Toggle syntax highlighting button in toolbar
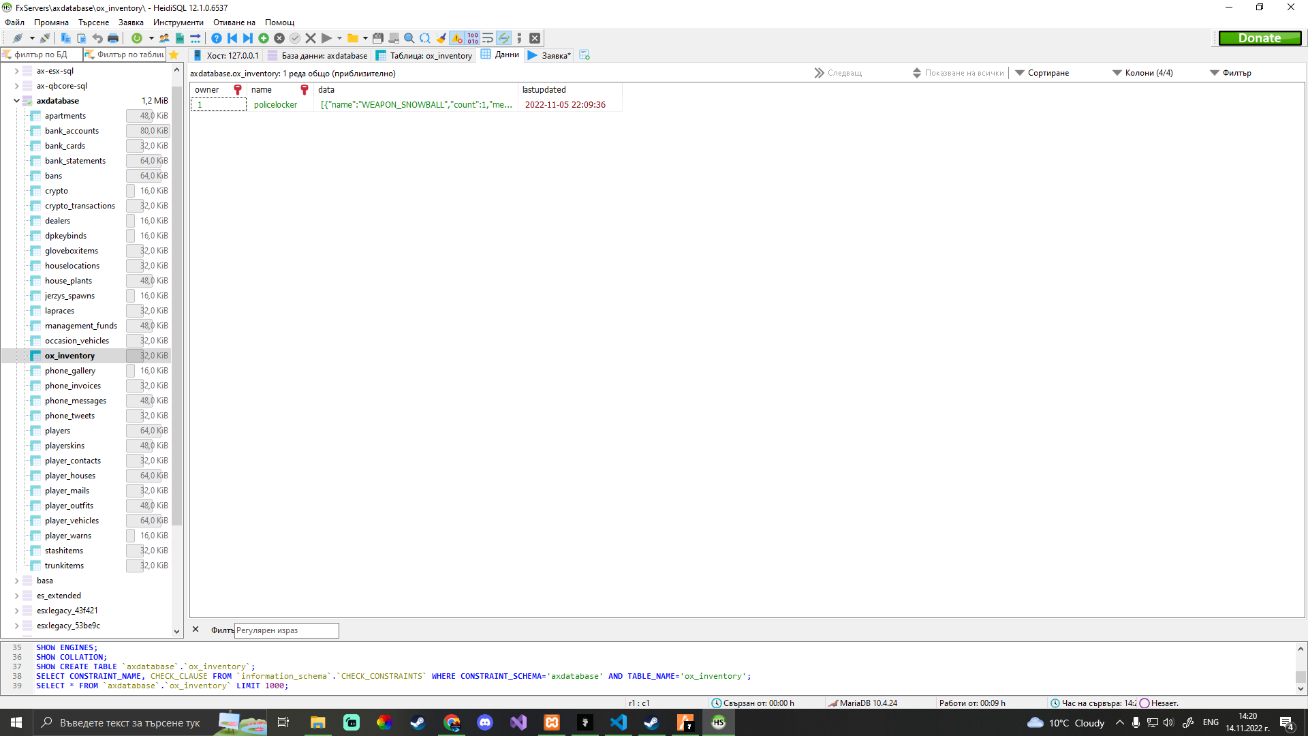 point(504,37)
